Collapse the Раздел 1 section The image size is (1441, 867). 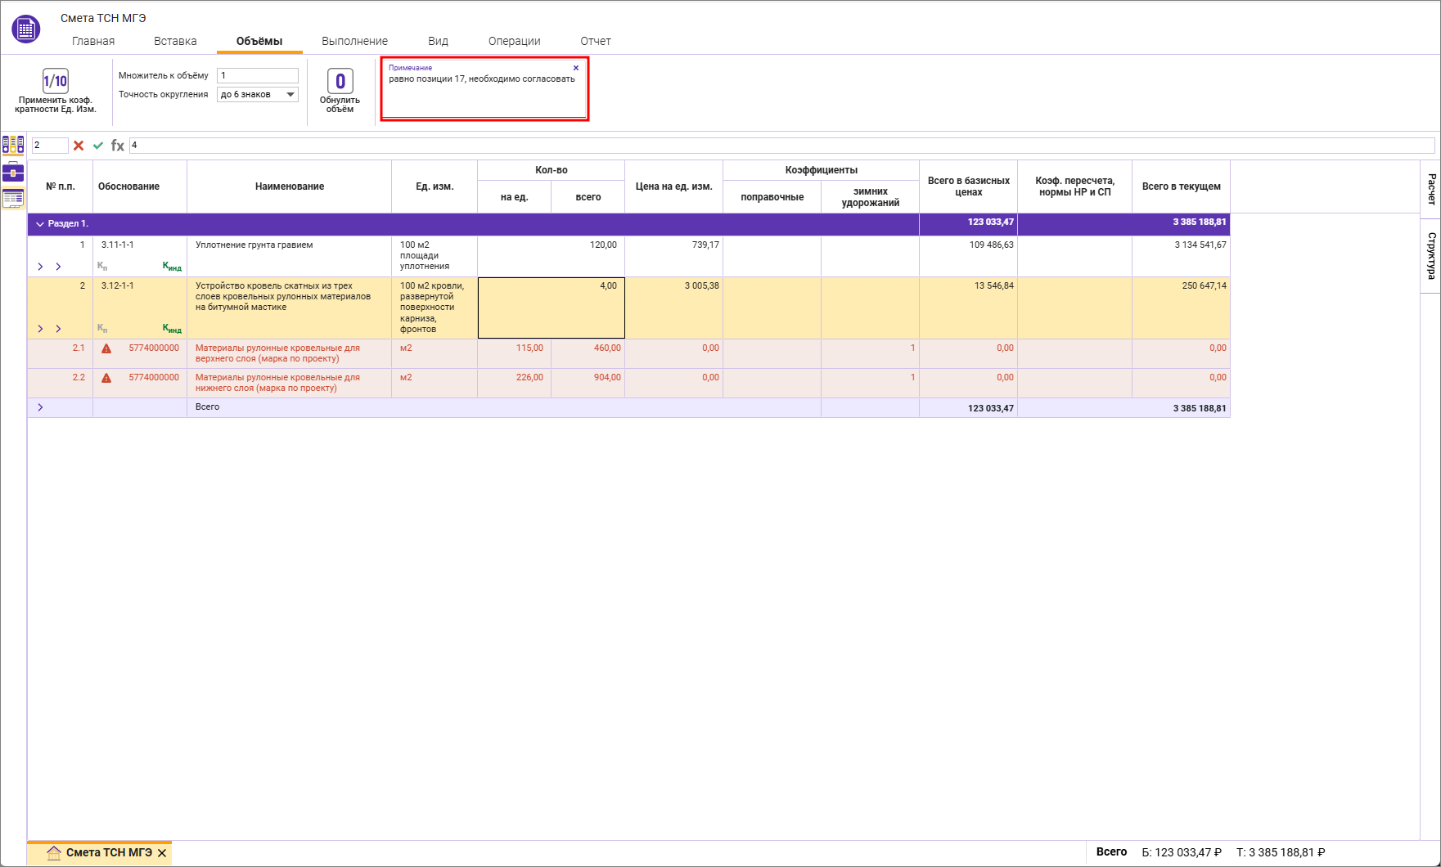pos(40,224)
